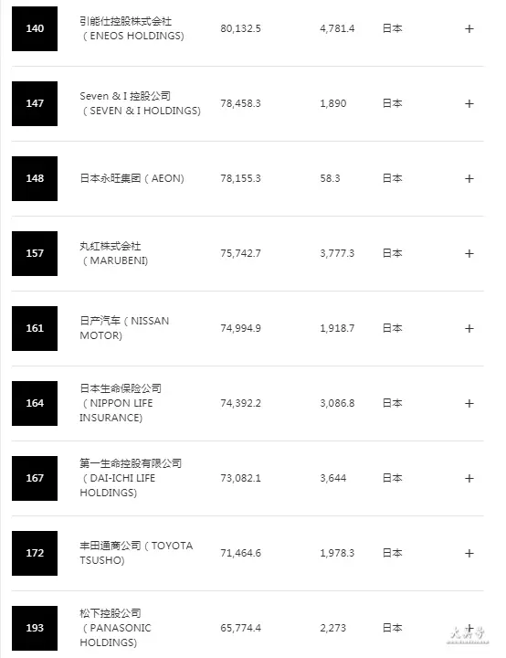Click the rank 140 black badge
506x658 pixels.
[x=35, y=28]
